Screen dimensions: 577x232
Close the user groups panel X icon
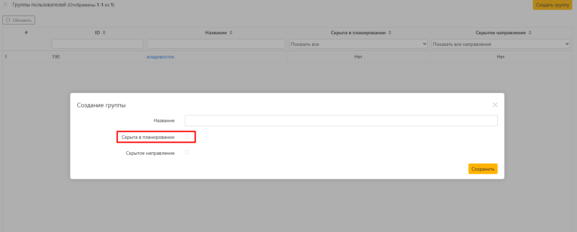click(5, 5)
